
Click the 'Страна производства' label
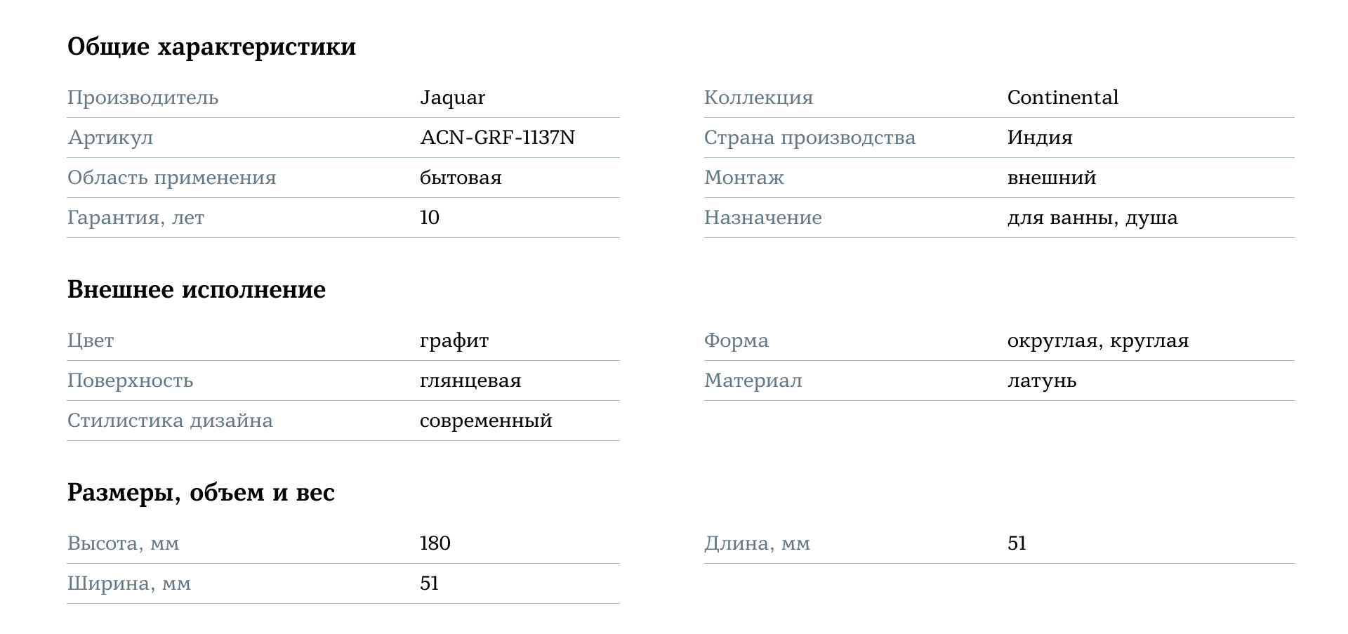point(810,138)
